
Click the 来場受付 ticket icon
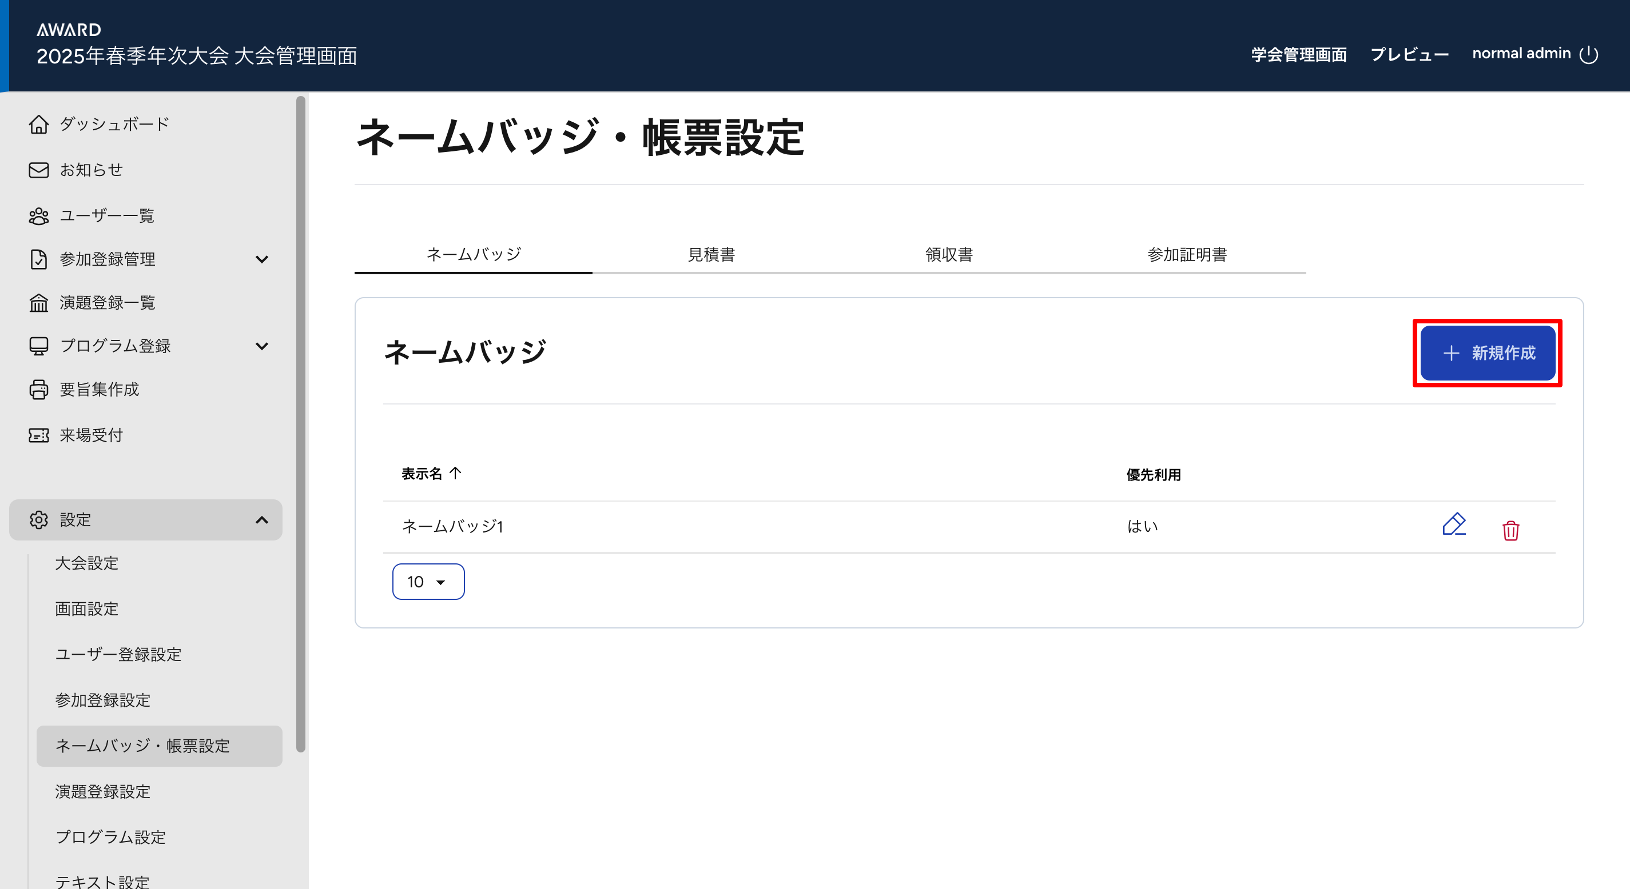click(x=38, y=435)
